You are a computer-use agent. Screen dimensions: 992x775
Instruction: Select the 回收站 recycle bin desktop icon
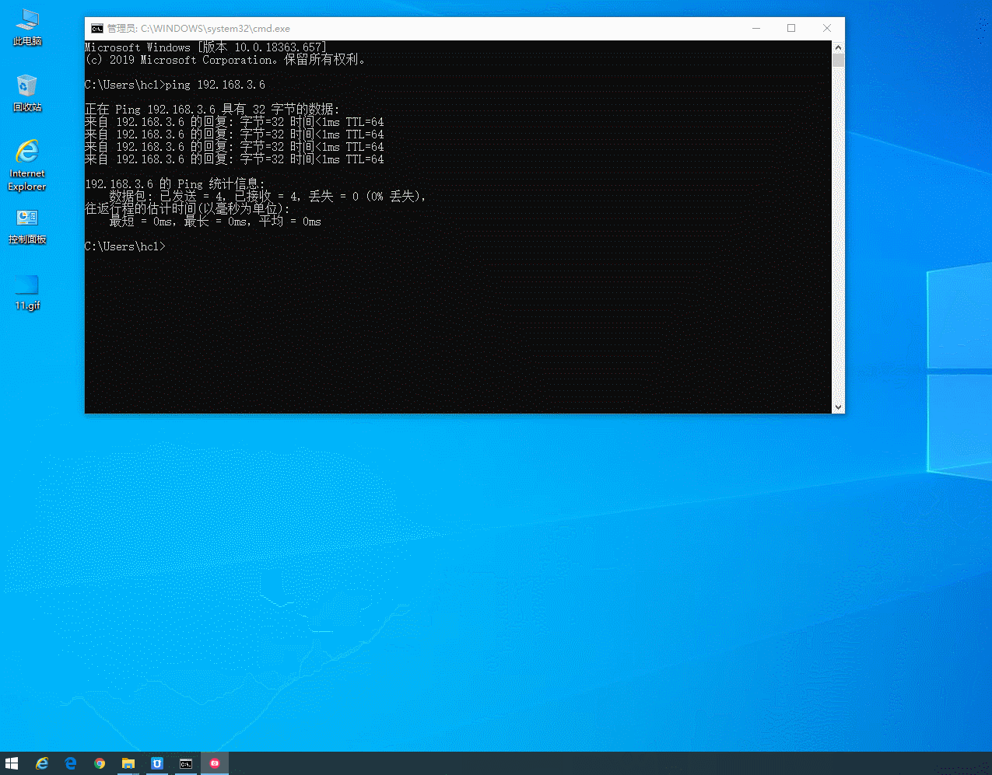27,93
